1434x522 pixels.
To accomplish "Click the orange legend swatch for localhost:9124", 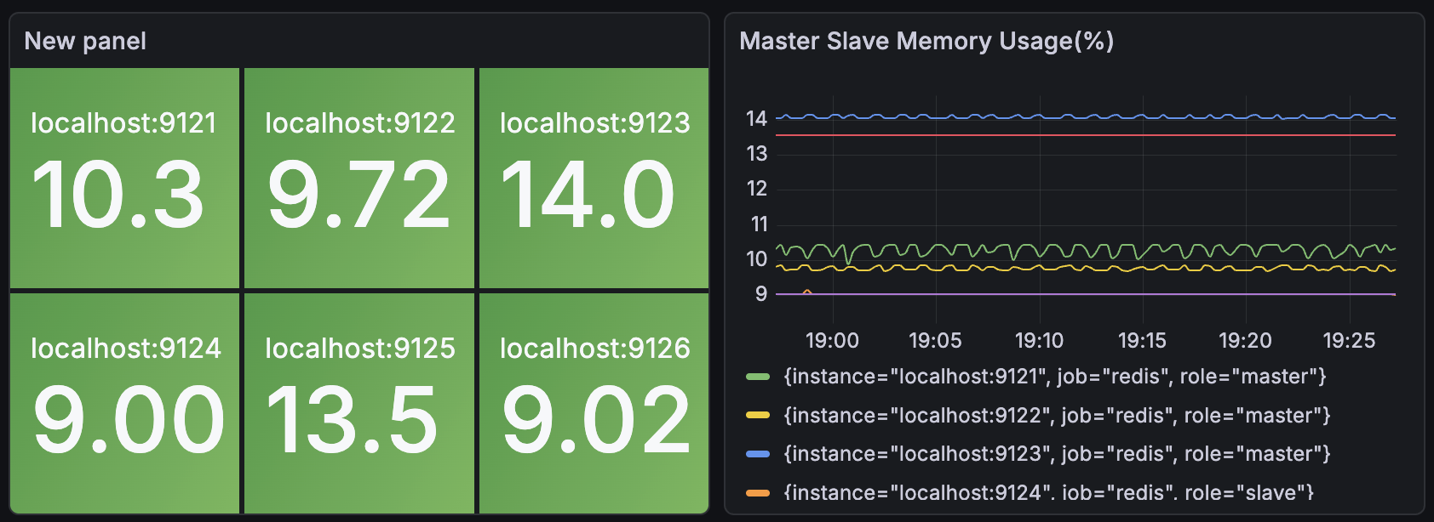I will tap(757, 493).
